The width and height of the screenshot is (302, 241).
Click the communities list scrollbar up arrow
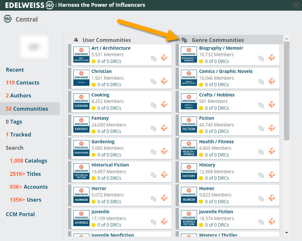tap(286, 39)
